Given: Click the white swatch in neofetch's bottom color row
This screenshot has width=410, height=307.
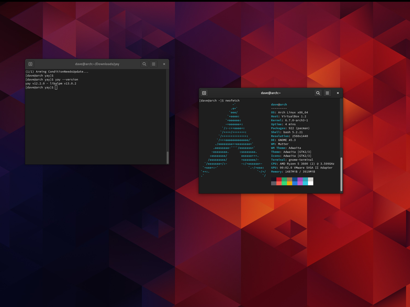Looking at the screenshot, I should [311, 183].
